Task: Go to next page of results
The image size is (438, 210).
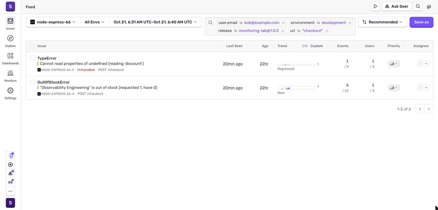Action: [x=429, y=109]
